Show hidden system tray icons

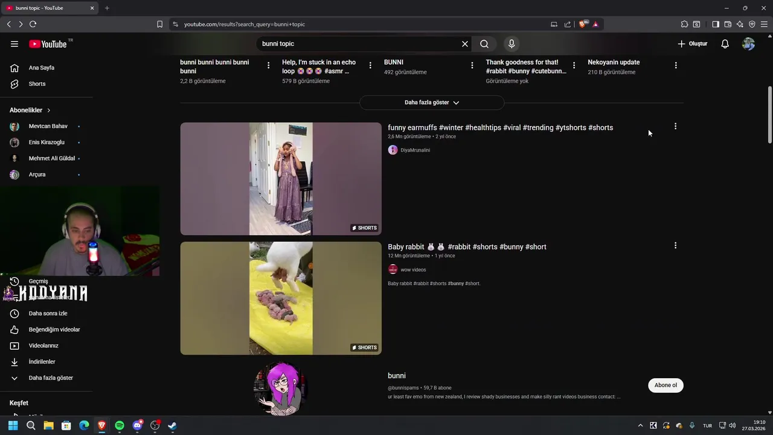[641, 425]
